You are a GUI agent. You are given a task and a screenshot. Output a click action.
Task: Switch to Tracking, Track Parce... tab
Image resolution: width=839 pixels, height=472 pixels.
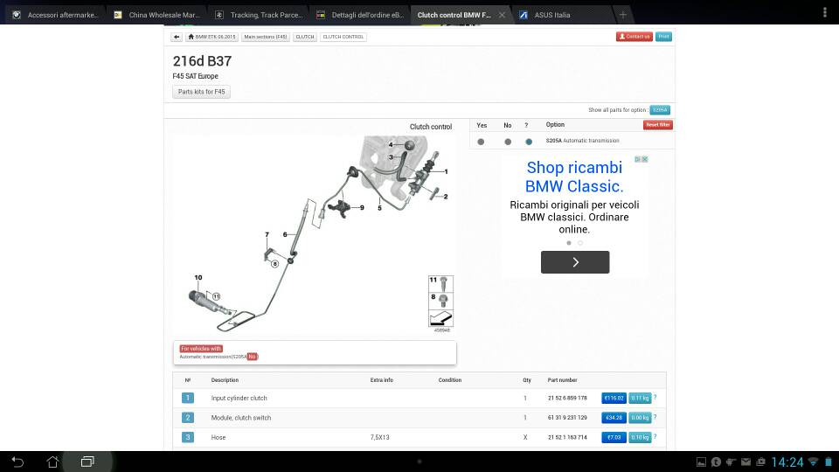pos(259,15)
